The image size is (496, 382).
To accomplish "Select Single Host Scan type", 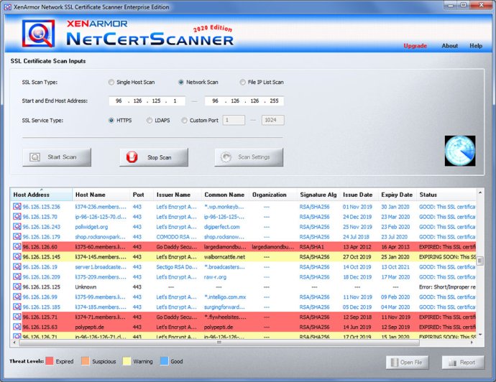I will coord(111,82).
